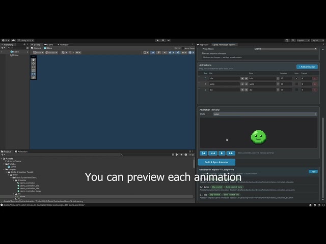This screenshot has height=244, width=326.
Task: Open the Pivot mode dropdown
Action: click(38, 52)
